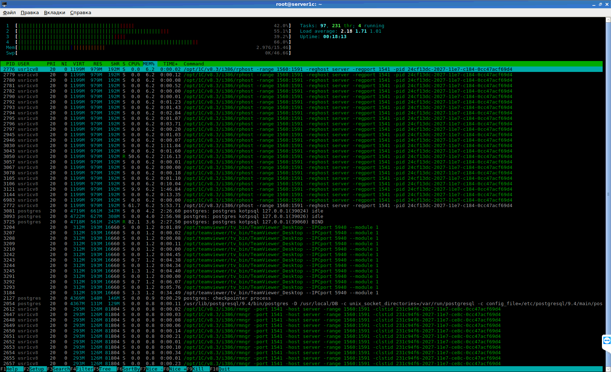The height and width of the screenshot is (372, 611).
Task: Sort by TIME+ column header
Action: click(171, 64)
